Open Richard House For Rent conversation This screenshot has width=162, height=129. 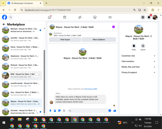tap(22, 66)
